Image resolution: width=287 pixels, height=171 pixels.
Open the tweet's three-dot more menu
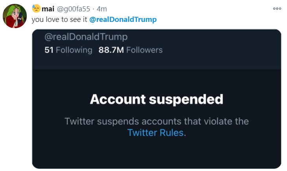coord(277,9)
